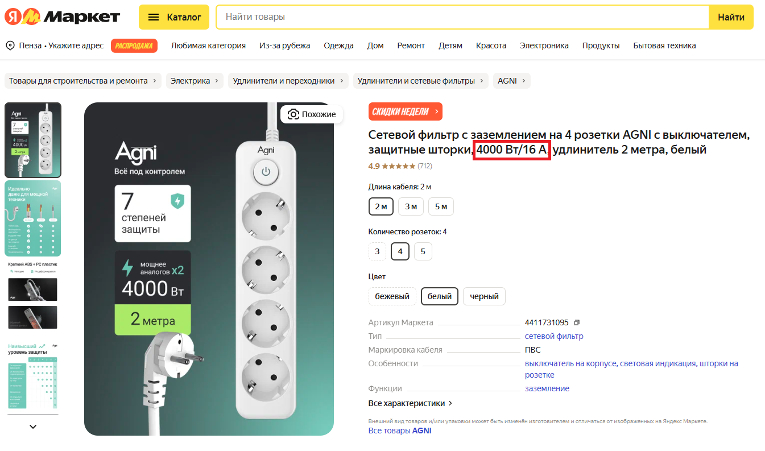Open Удлинители и переходники breadcrumb
765x451 pixels.
click(288, 81)
